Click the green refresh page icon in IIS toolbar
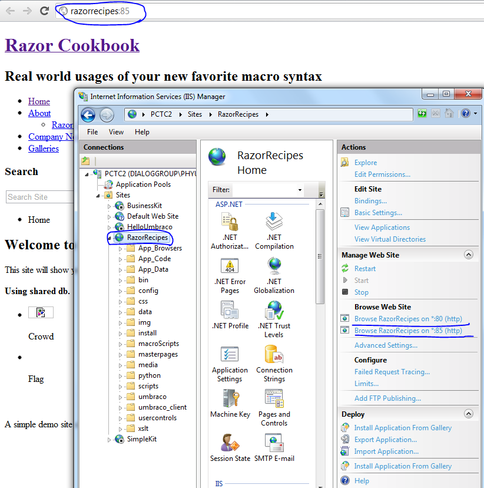The image size is (484, 488). [422, 114]
